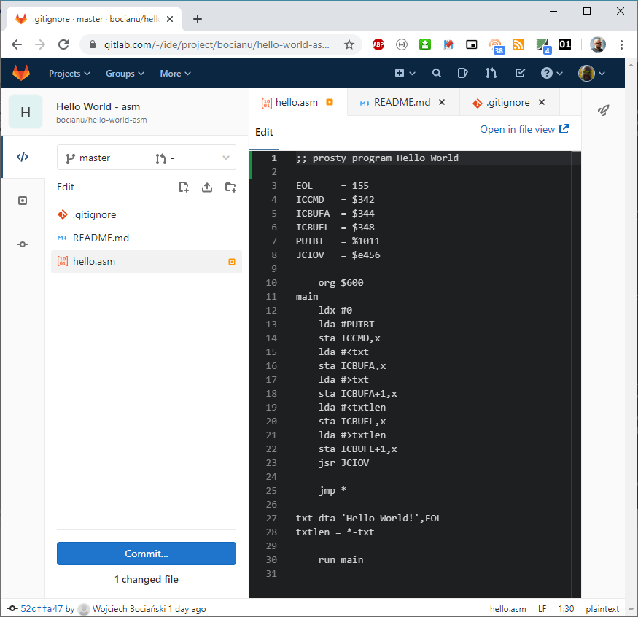Open GitLab search from the top bar
This screenshot has height=617, width=638.
click(436, 73)
